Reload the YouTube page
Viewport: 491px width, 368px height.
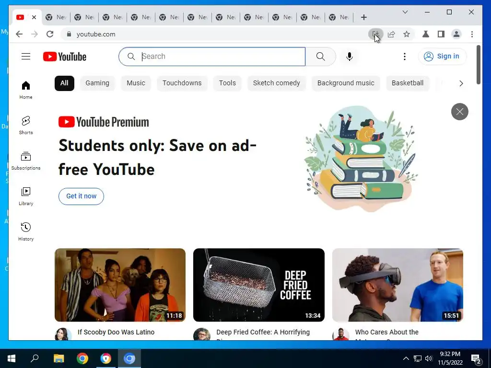tap(50, 34)
